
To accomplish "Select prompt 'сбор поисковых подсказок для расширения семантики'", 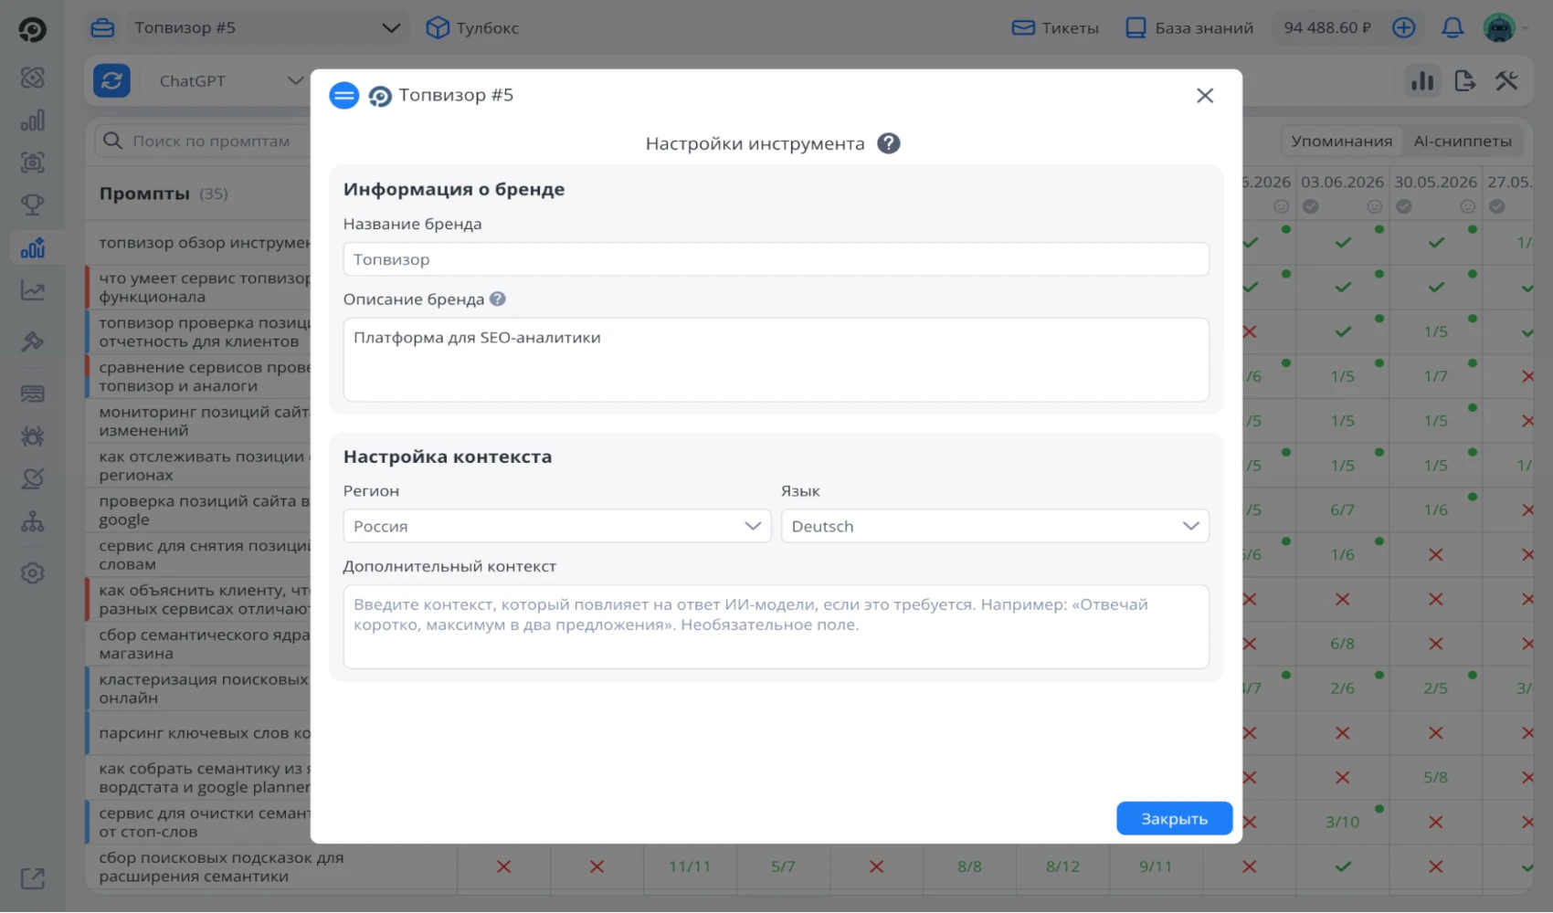I will coord(221,866).
